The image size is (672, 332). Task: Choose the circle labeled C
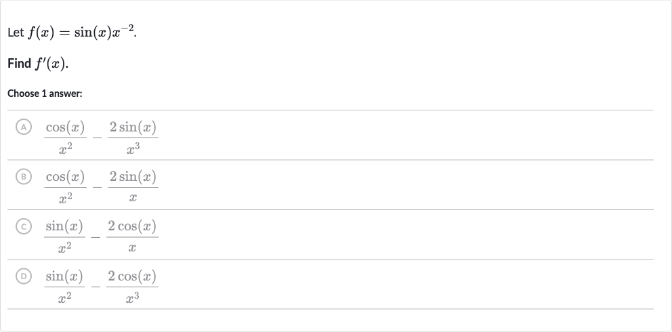24,226
